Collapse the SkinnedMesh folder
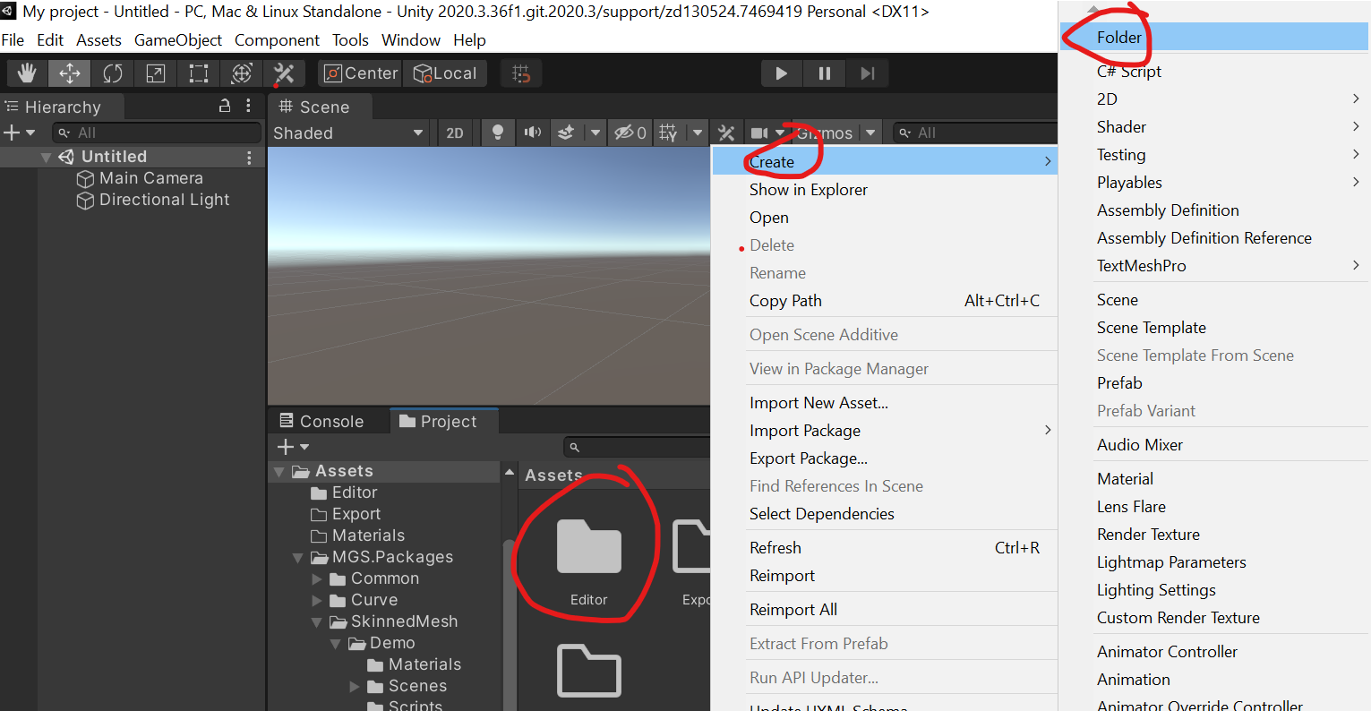1371x711 pixels. tap(317, 622)
